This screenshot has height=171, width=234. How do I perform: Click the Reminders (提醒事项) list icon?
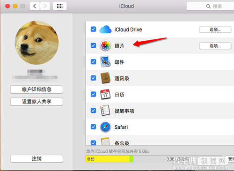[x=105, y=111]
